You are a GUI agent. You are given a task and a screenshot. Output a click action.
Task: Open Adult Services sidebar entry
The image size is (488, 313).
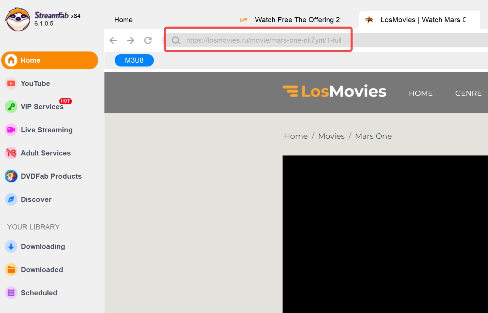coord(46,153)
